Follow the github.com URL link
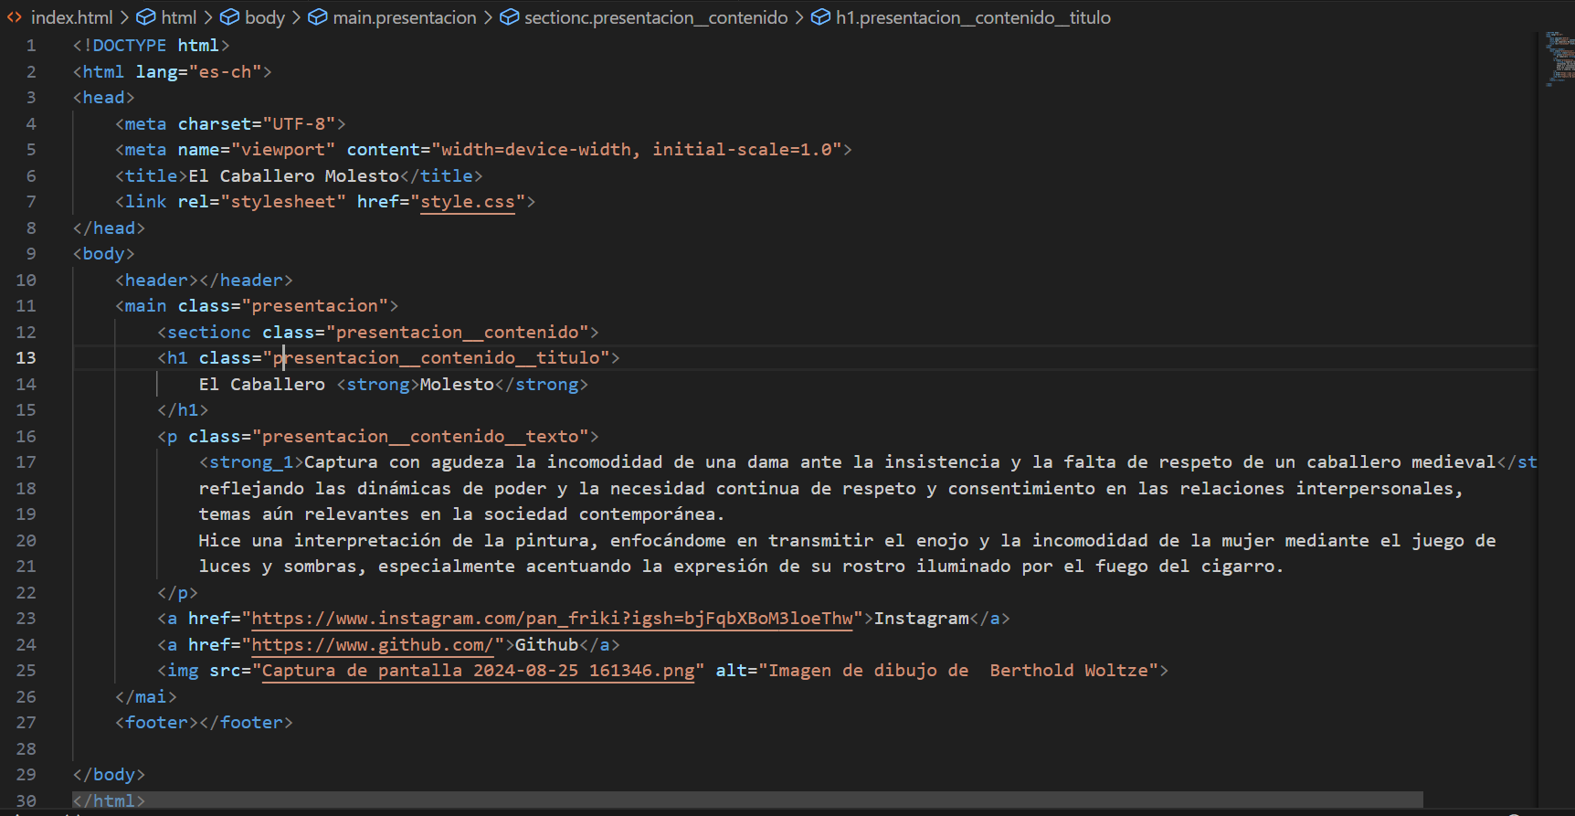The width and height of the screenshot is (1575, 816). point(373,645)
